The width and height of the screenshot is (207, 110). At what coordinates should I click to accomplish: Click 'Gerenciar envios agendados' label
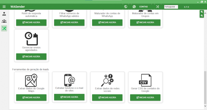31,49
